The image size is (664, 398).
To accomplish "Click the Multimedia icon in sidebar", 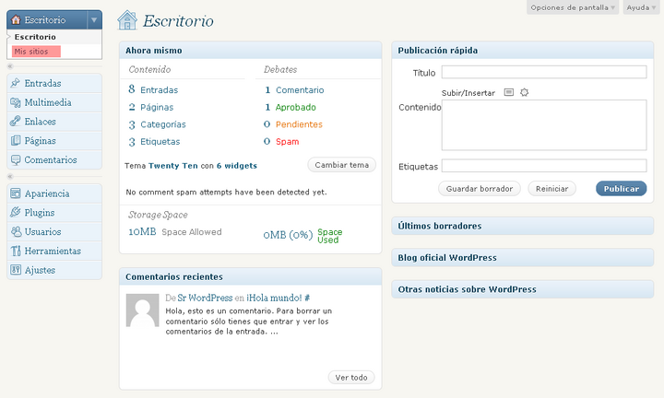I will click(16, 102).
